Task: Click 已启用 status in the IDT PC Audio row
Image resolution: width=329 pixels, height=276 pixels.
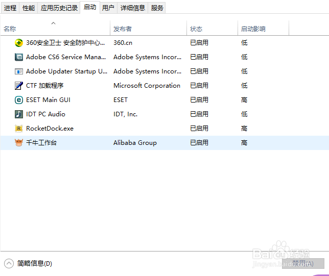Action: 199,114
